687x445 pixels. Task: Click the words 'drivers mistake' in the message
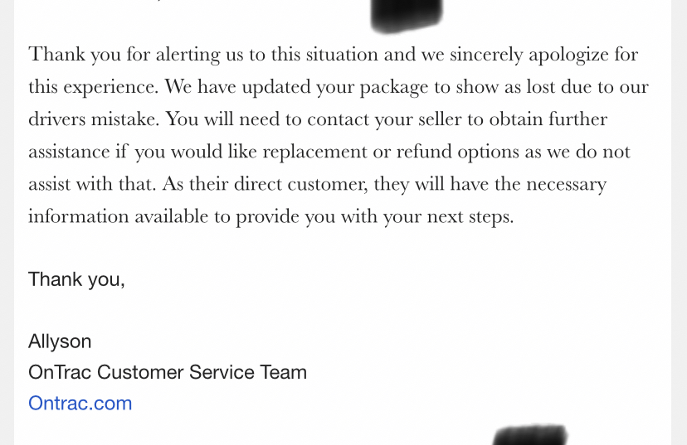click(x=93, y=119)
